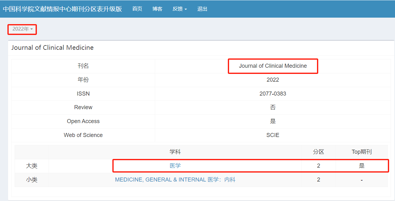This screenshot has width=395, height=201.
Task: Click the site title 中国科学院文献情报中心期刊分区表升级版
Action: pos(62,9)
